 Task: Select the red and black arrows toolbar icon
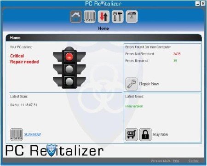click(x=103, y=17)
